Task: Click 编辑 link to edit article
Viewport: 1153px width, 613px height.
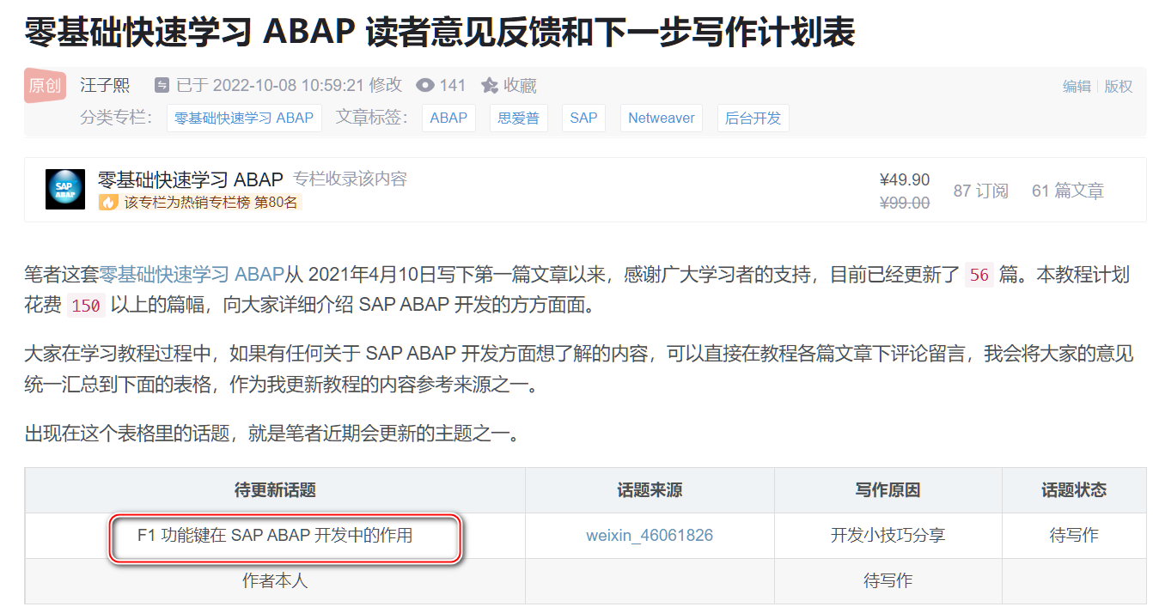Action: point(1077,86)
